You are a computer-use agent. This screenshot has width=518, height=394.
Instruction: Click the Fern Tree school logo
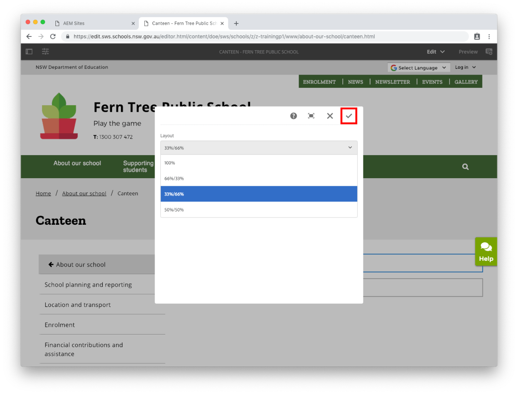point(59,116)
